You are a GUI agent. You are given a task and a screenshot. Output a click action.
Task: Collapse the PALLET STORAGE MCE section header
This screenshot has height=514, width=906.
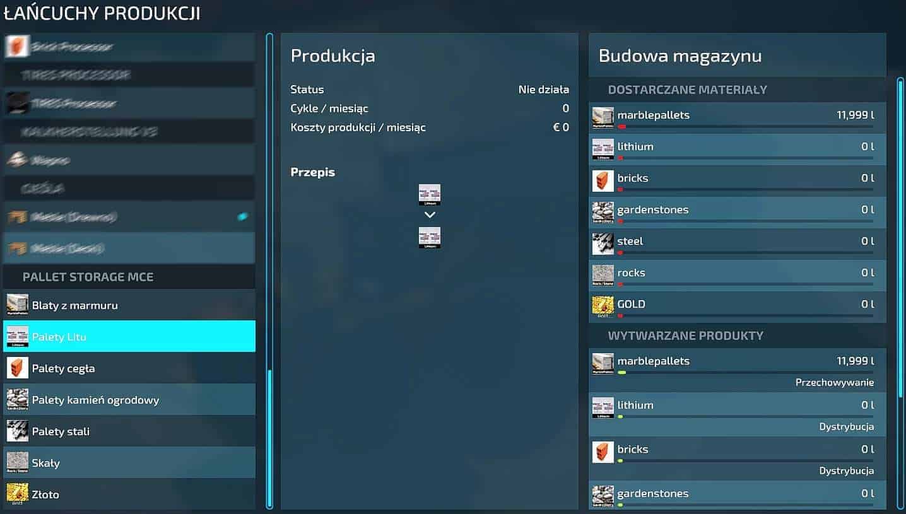88,277
